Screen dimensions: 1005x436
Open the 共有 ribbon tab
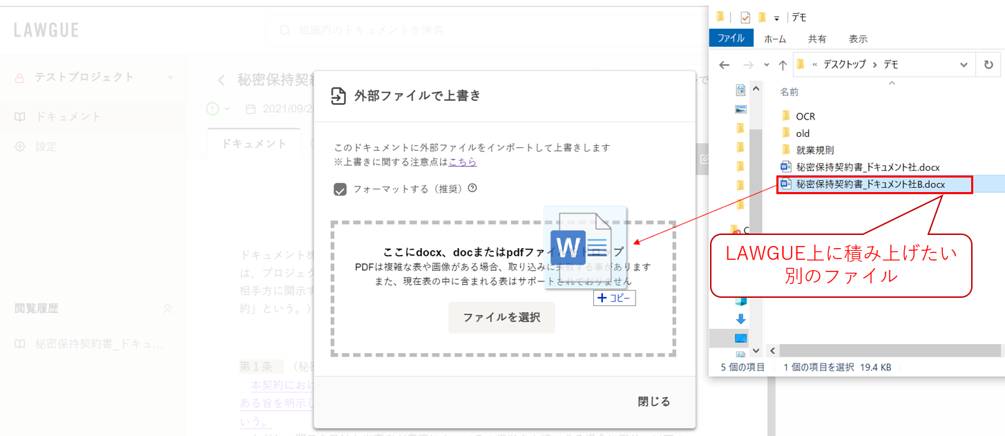[817, 39]
